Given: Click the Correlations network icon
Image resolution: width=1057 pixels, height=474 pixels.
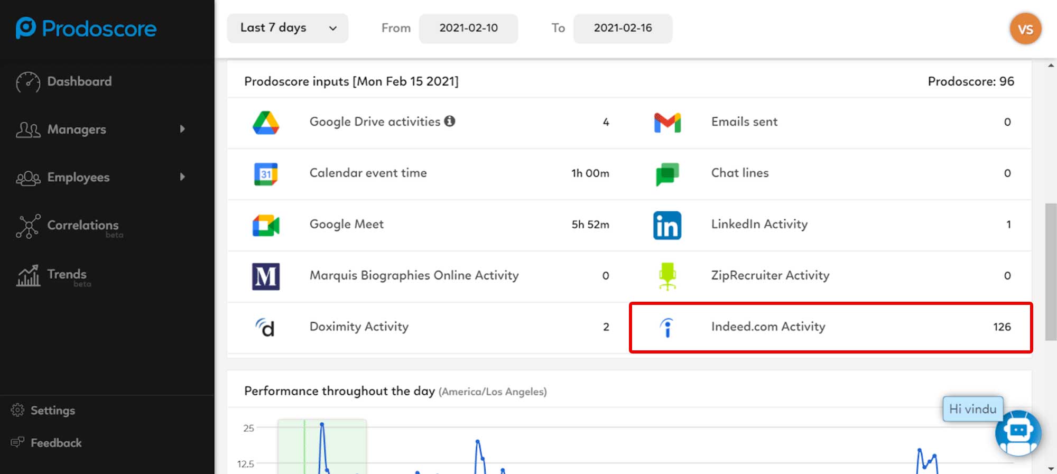Looking at the screenshot, I should coord(28,226).
